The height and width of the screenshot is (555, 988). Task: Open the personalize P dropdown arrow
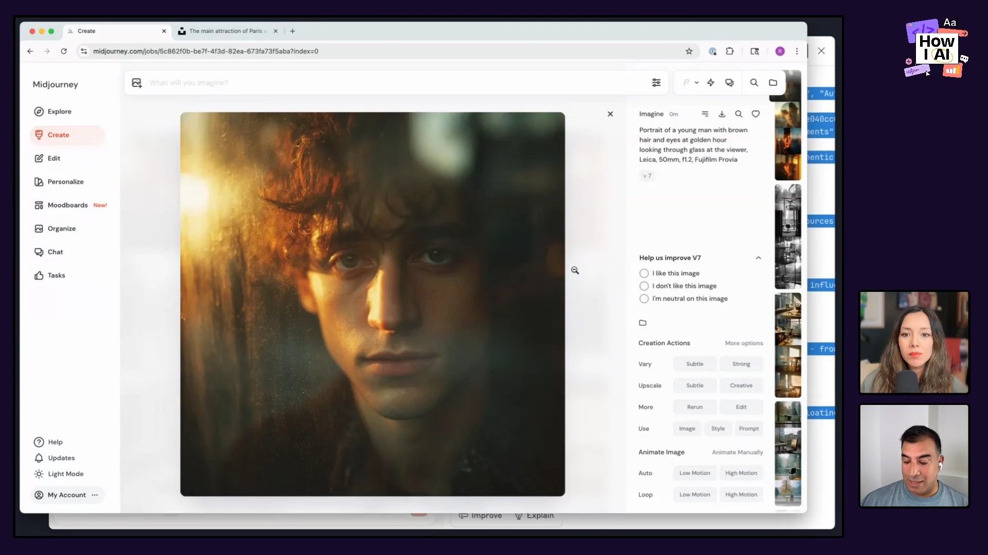point(696,83)
